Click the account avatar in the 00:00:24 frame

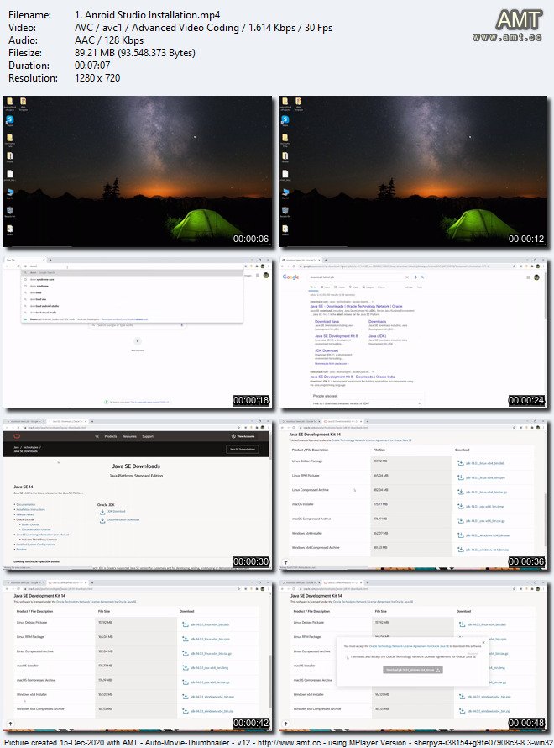537,277
